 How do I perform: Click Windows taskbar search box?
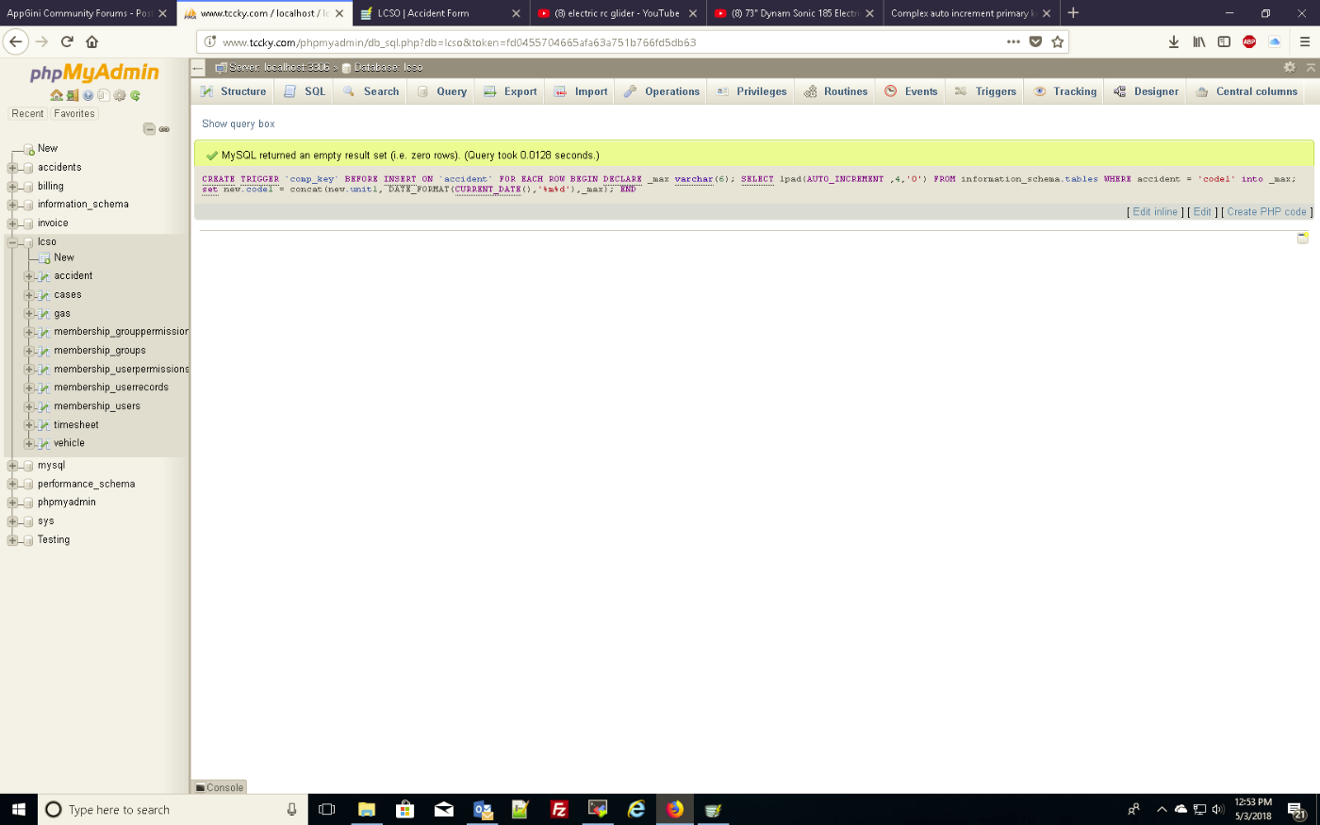click(173, 809)
